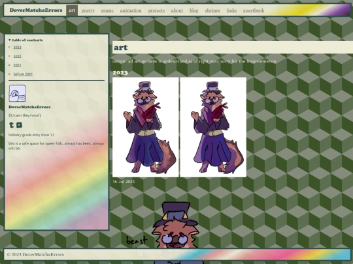Click the safe space for queer folk text
The height and width of the screenshot is (264, 353).
pyautogui.click(x=56, y=146)
